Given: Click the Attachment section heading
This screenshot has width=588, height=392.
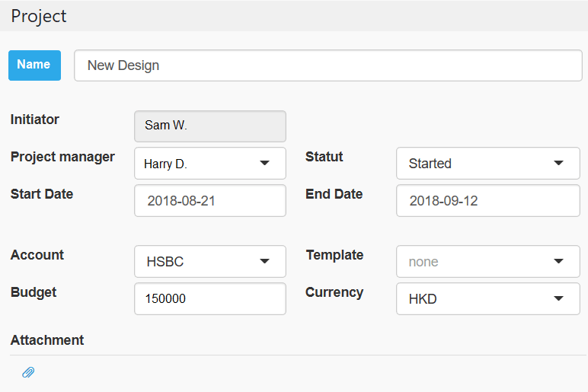Looking at the screenshot, I should point(47,340).
